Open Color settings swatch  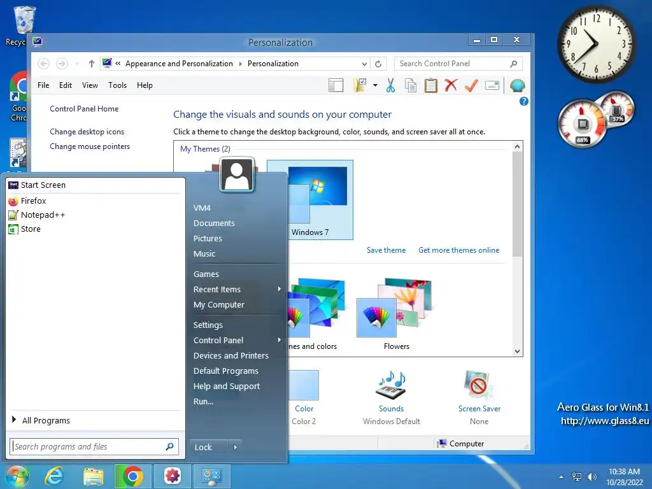tap(304, 385)
